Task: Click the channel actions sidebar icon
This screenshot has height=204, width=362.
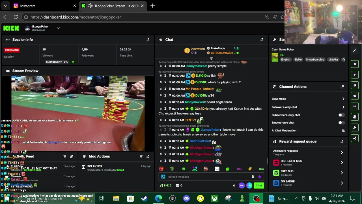Action: [355, 117]
